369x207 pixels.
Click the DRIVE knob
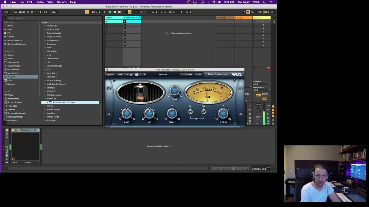point(174,91)
